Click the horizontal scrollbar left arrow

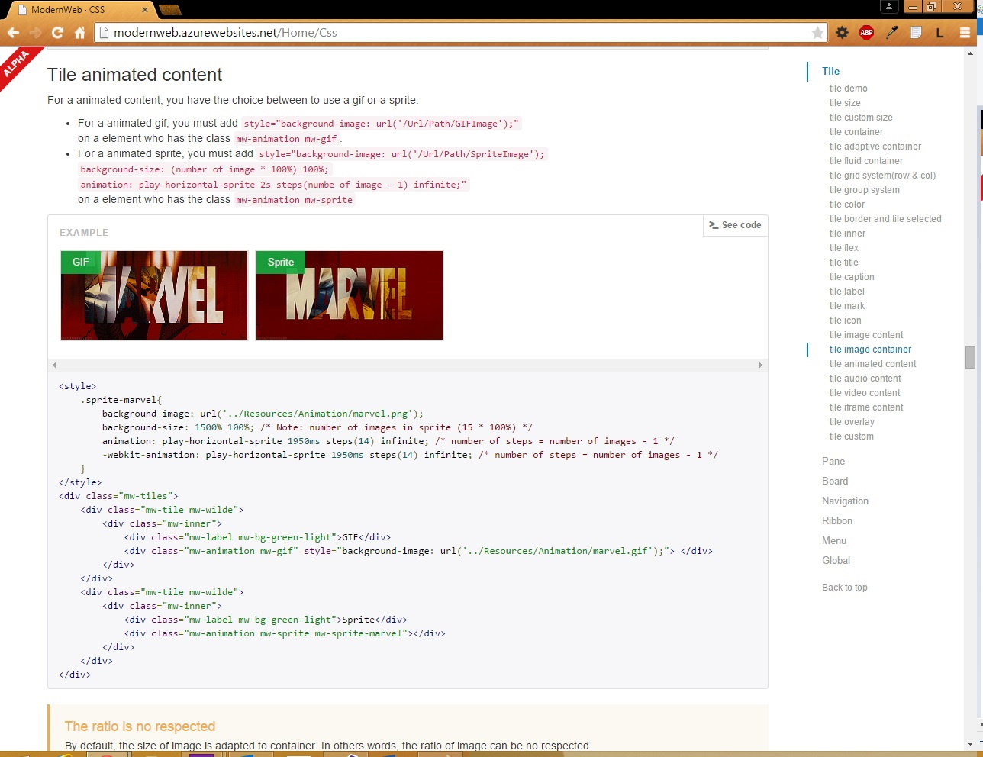pos(53,366)
